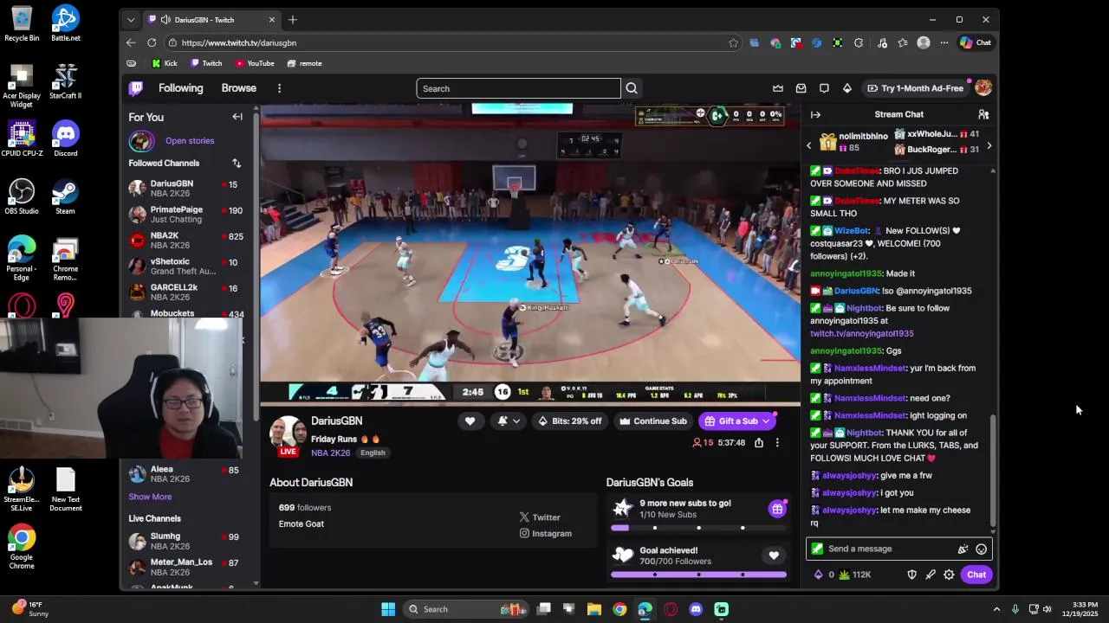
Task: Open Prime Loot crown icon
Action: [778, 88]
